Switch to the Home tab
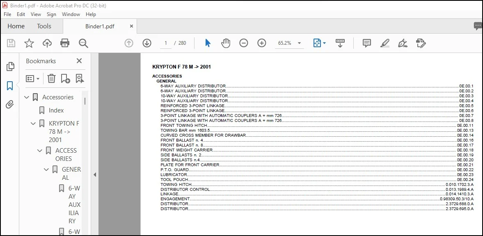Image resolution: width=483 pixels, height=236 pixels. pos(16,26)
